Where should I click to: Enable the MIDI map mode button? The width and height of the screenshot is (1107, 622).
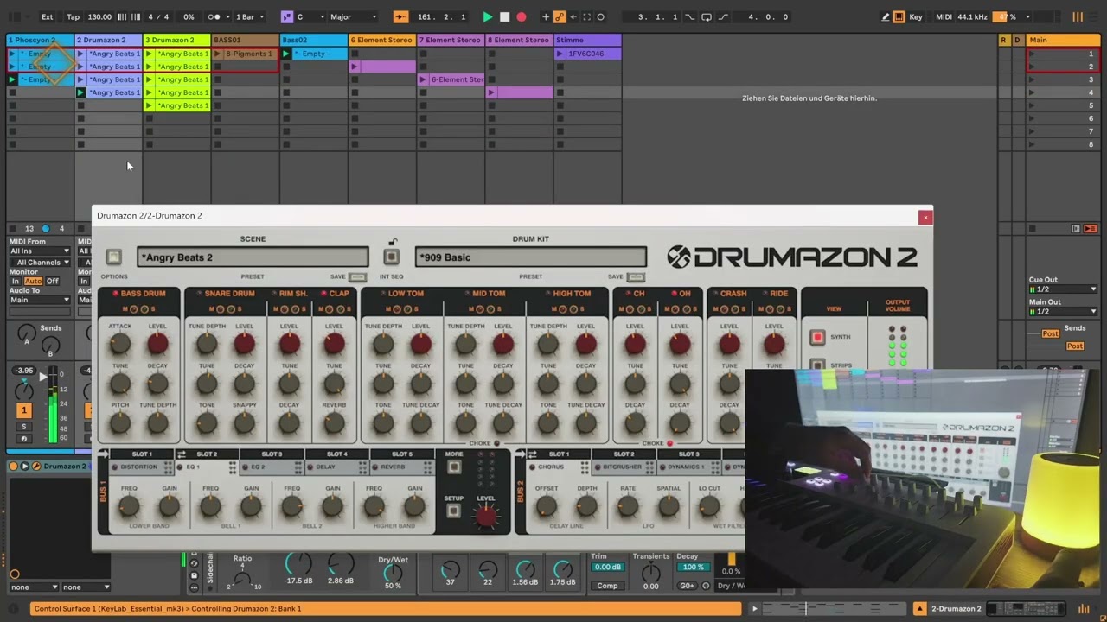[x=944, y=16]
